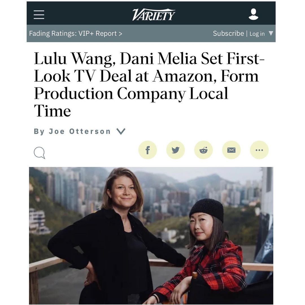Share the article on Facebook
Image resolution: width=305 pixels, height=305 pixels.
pos(148,150)
